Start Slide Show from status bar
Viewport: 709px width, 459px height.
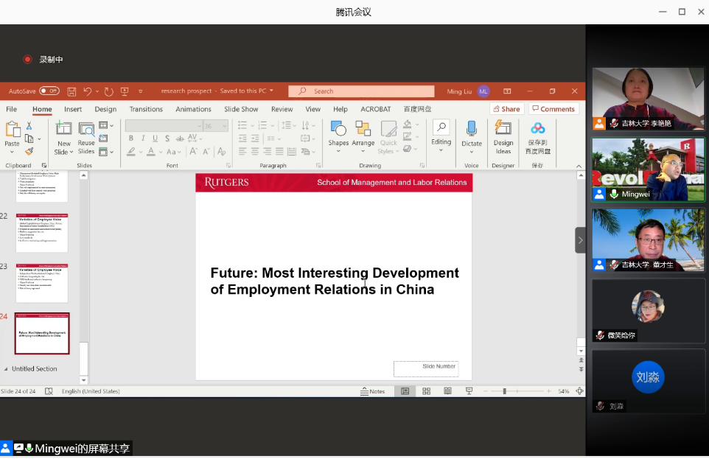coord(469,391)
